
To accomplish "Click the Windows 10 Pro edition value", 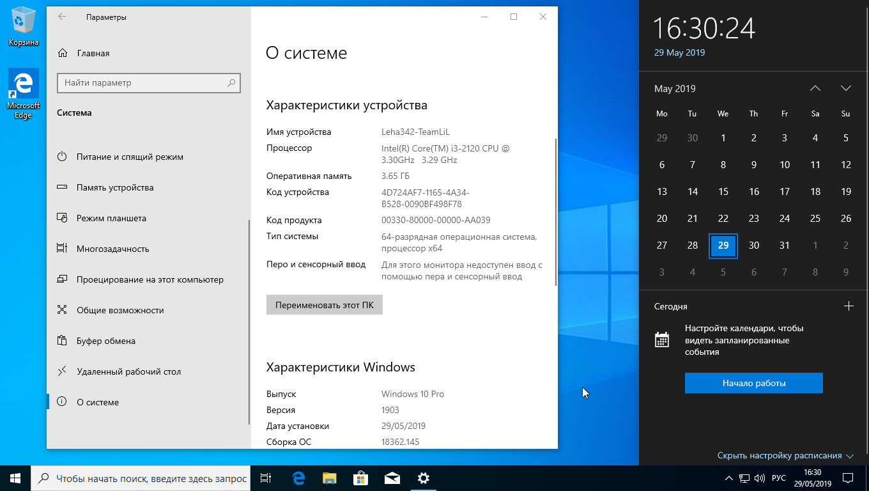I will 413,394.
